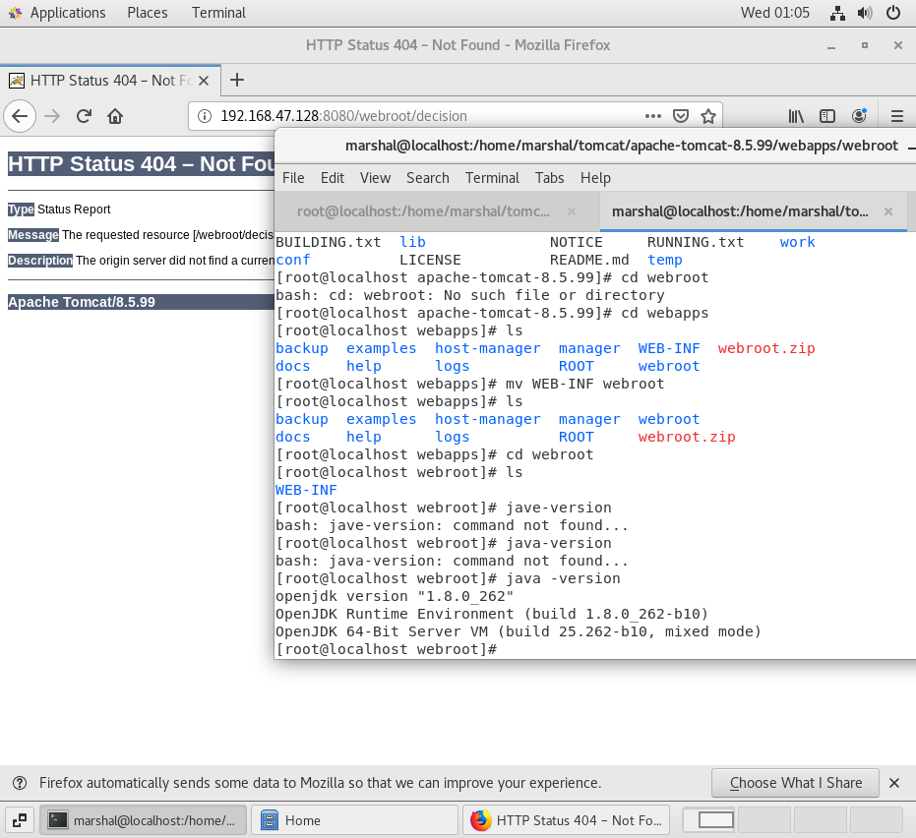916x838 pixels.
Task: Go back with Firefox back arrow
Action: (x=20, y=116)
